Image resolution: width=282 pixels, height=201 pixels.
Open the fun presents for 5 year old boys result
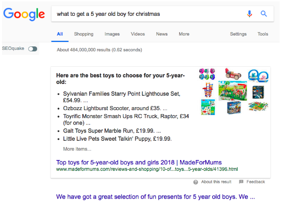pos(155,197)
